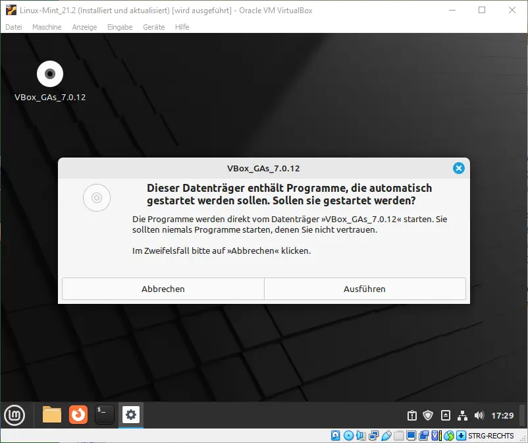This screenshot has height=443, width=528.
Task: Open the Maschine menu
Action: [x=47, y=27]
